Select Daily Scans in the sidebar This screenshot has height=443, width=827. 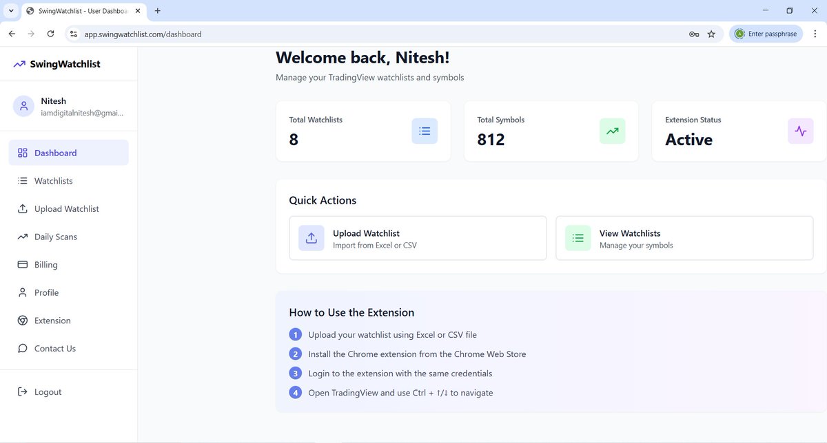69,237
